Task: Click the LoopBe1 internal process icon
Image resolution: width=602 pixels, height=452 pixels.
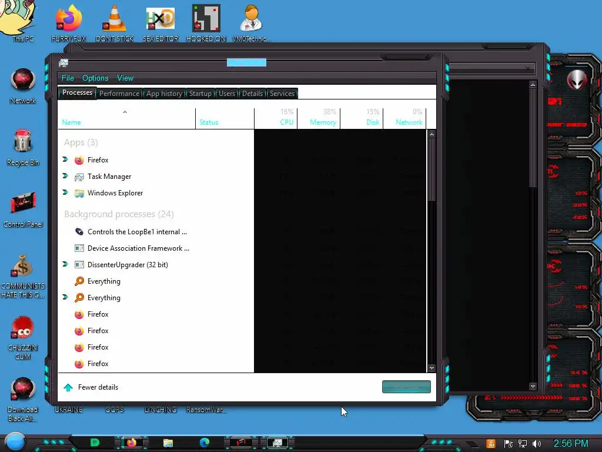Action: coord(79,232)
